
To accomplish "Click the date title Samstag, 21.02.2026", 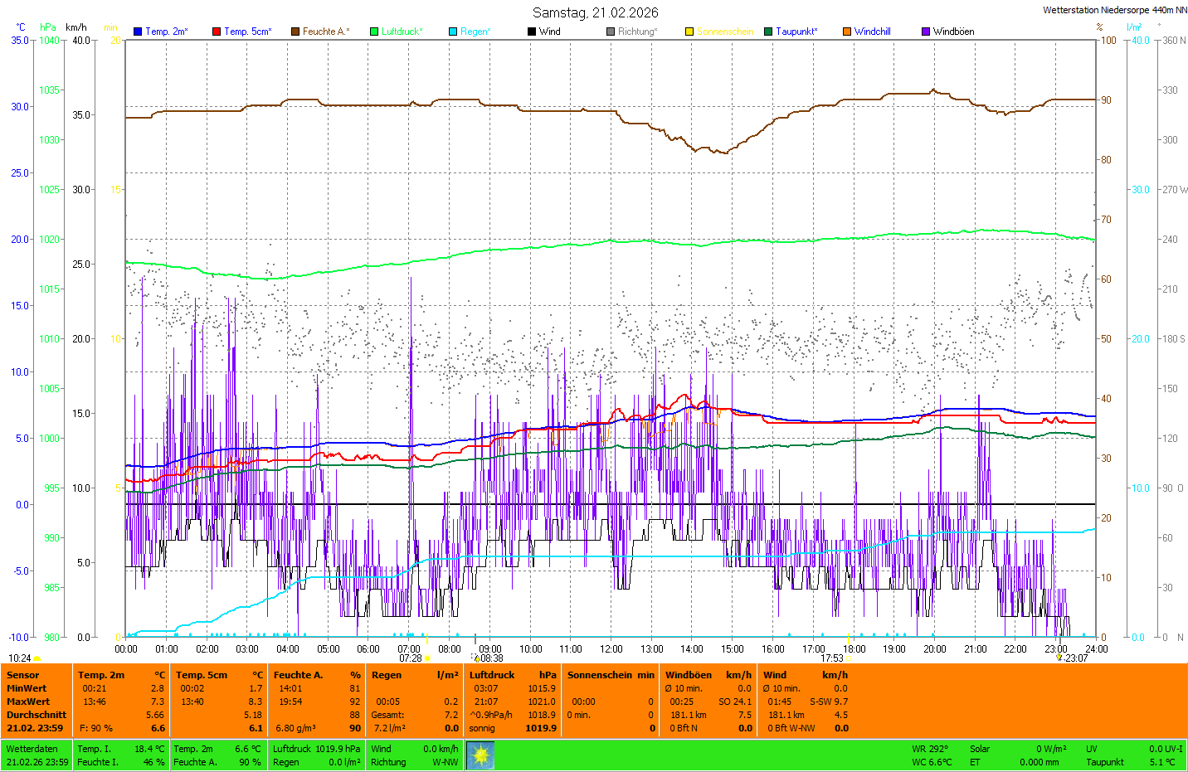I will 595,12.
